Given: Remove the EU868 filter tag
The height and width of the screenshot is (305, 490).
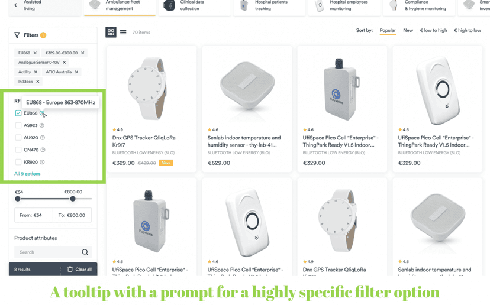Looking at the screenshot, I should 35,53.
